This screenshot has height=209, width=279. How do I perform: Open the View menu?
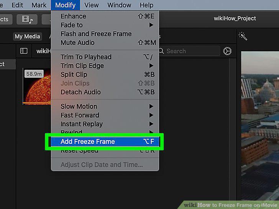(x=92, y=5)
